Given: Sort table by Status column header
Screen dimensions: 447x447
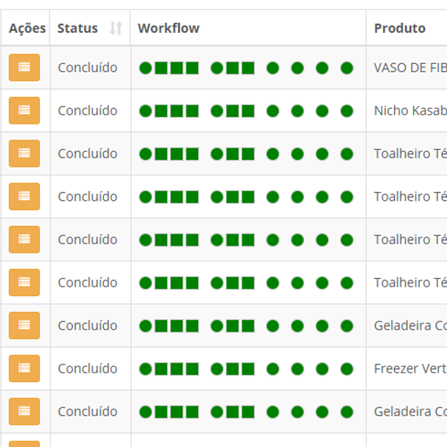Looking at the screenshot, I should click(x=78, y=28).
